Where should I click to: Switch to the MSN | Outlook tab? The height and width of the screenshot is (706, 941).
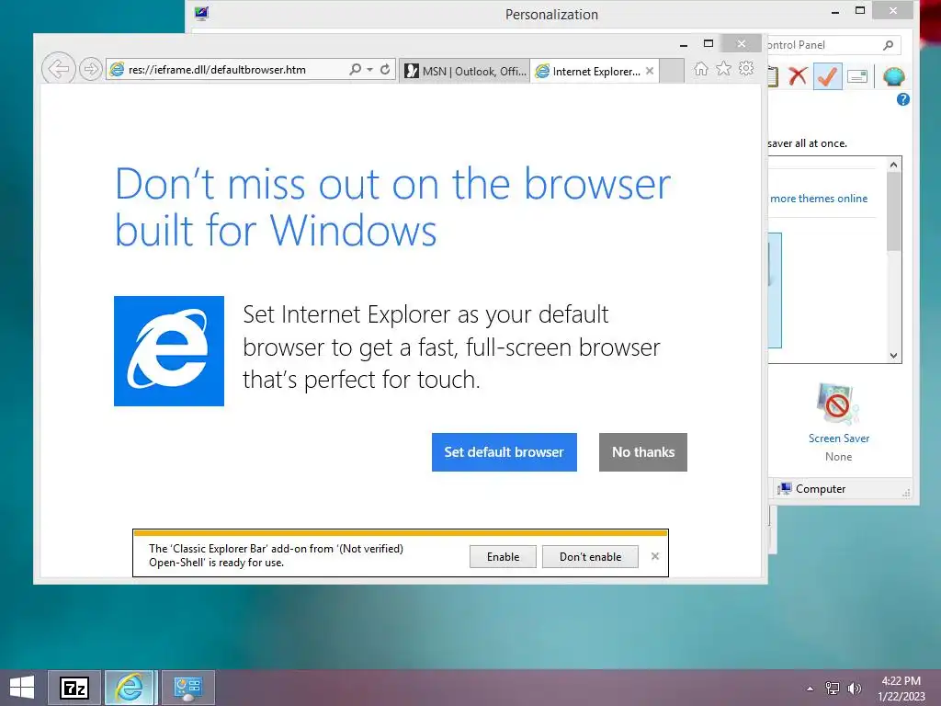[x=465, y=72]
